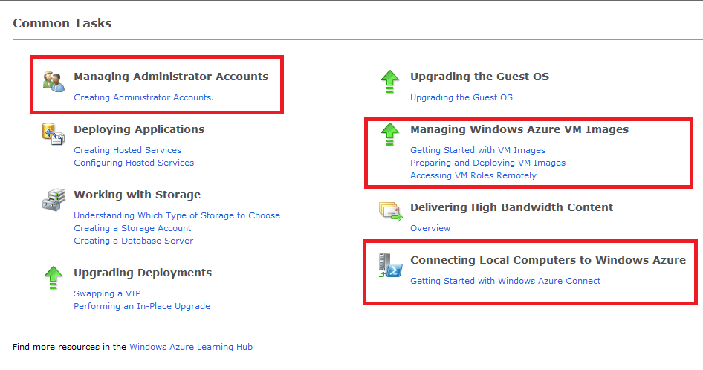Click the Managing Administrator Accounts users icon
The image size is (703, 370).
coord(54,82)
